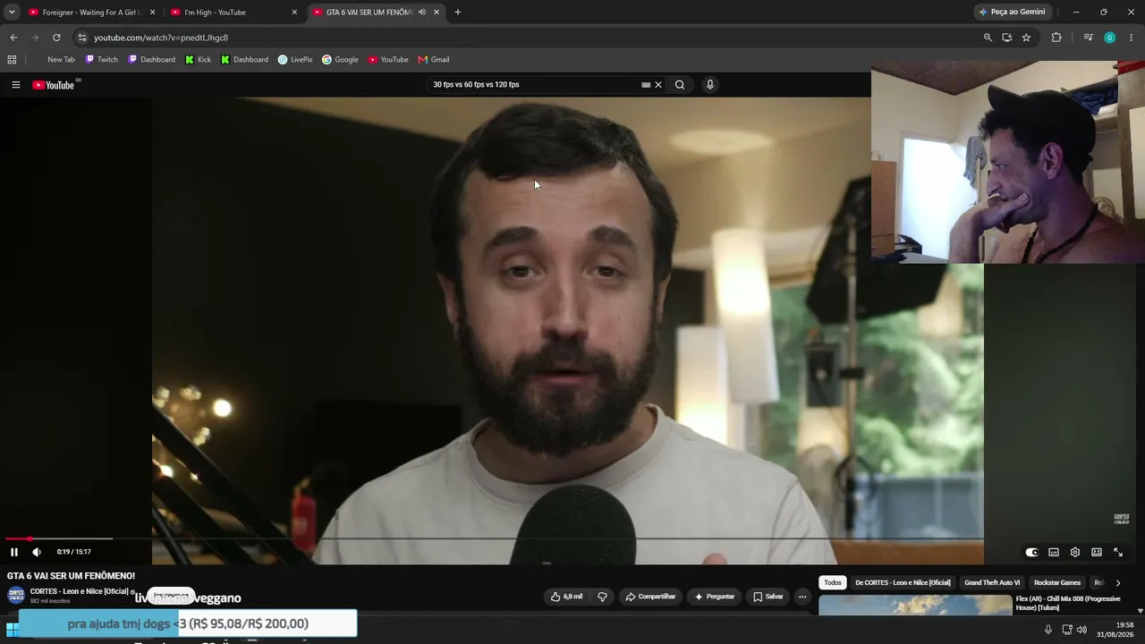Image resolution: width=1145 pixels, height=644 pixels.
Task: Click the install app icon in the address bar
Action: click(1007, 38)
